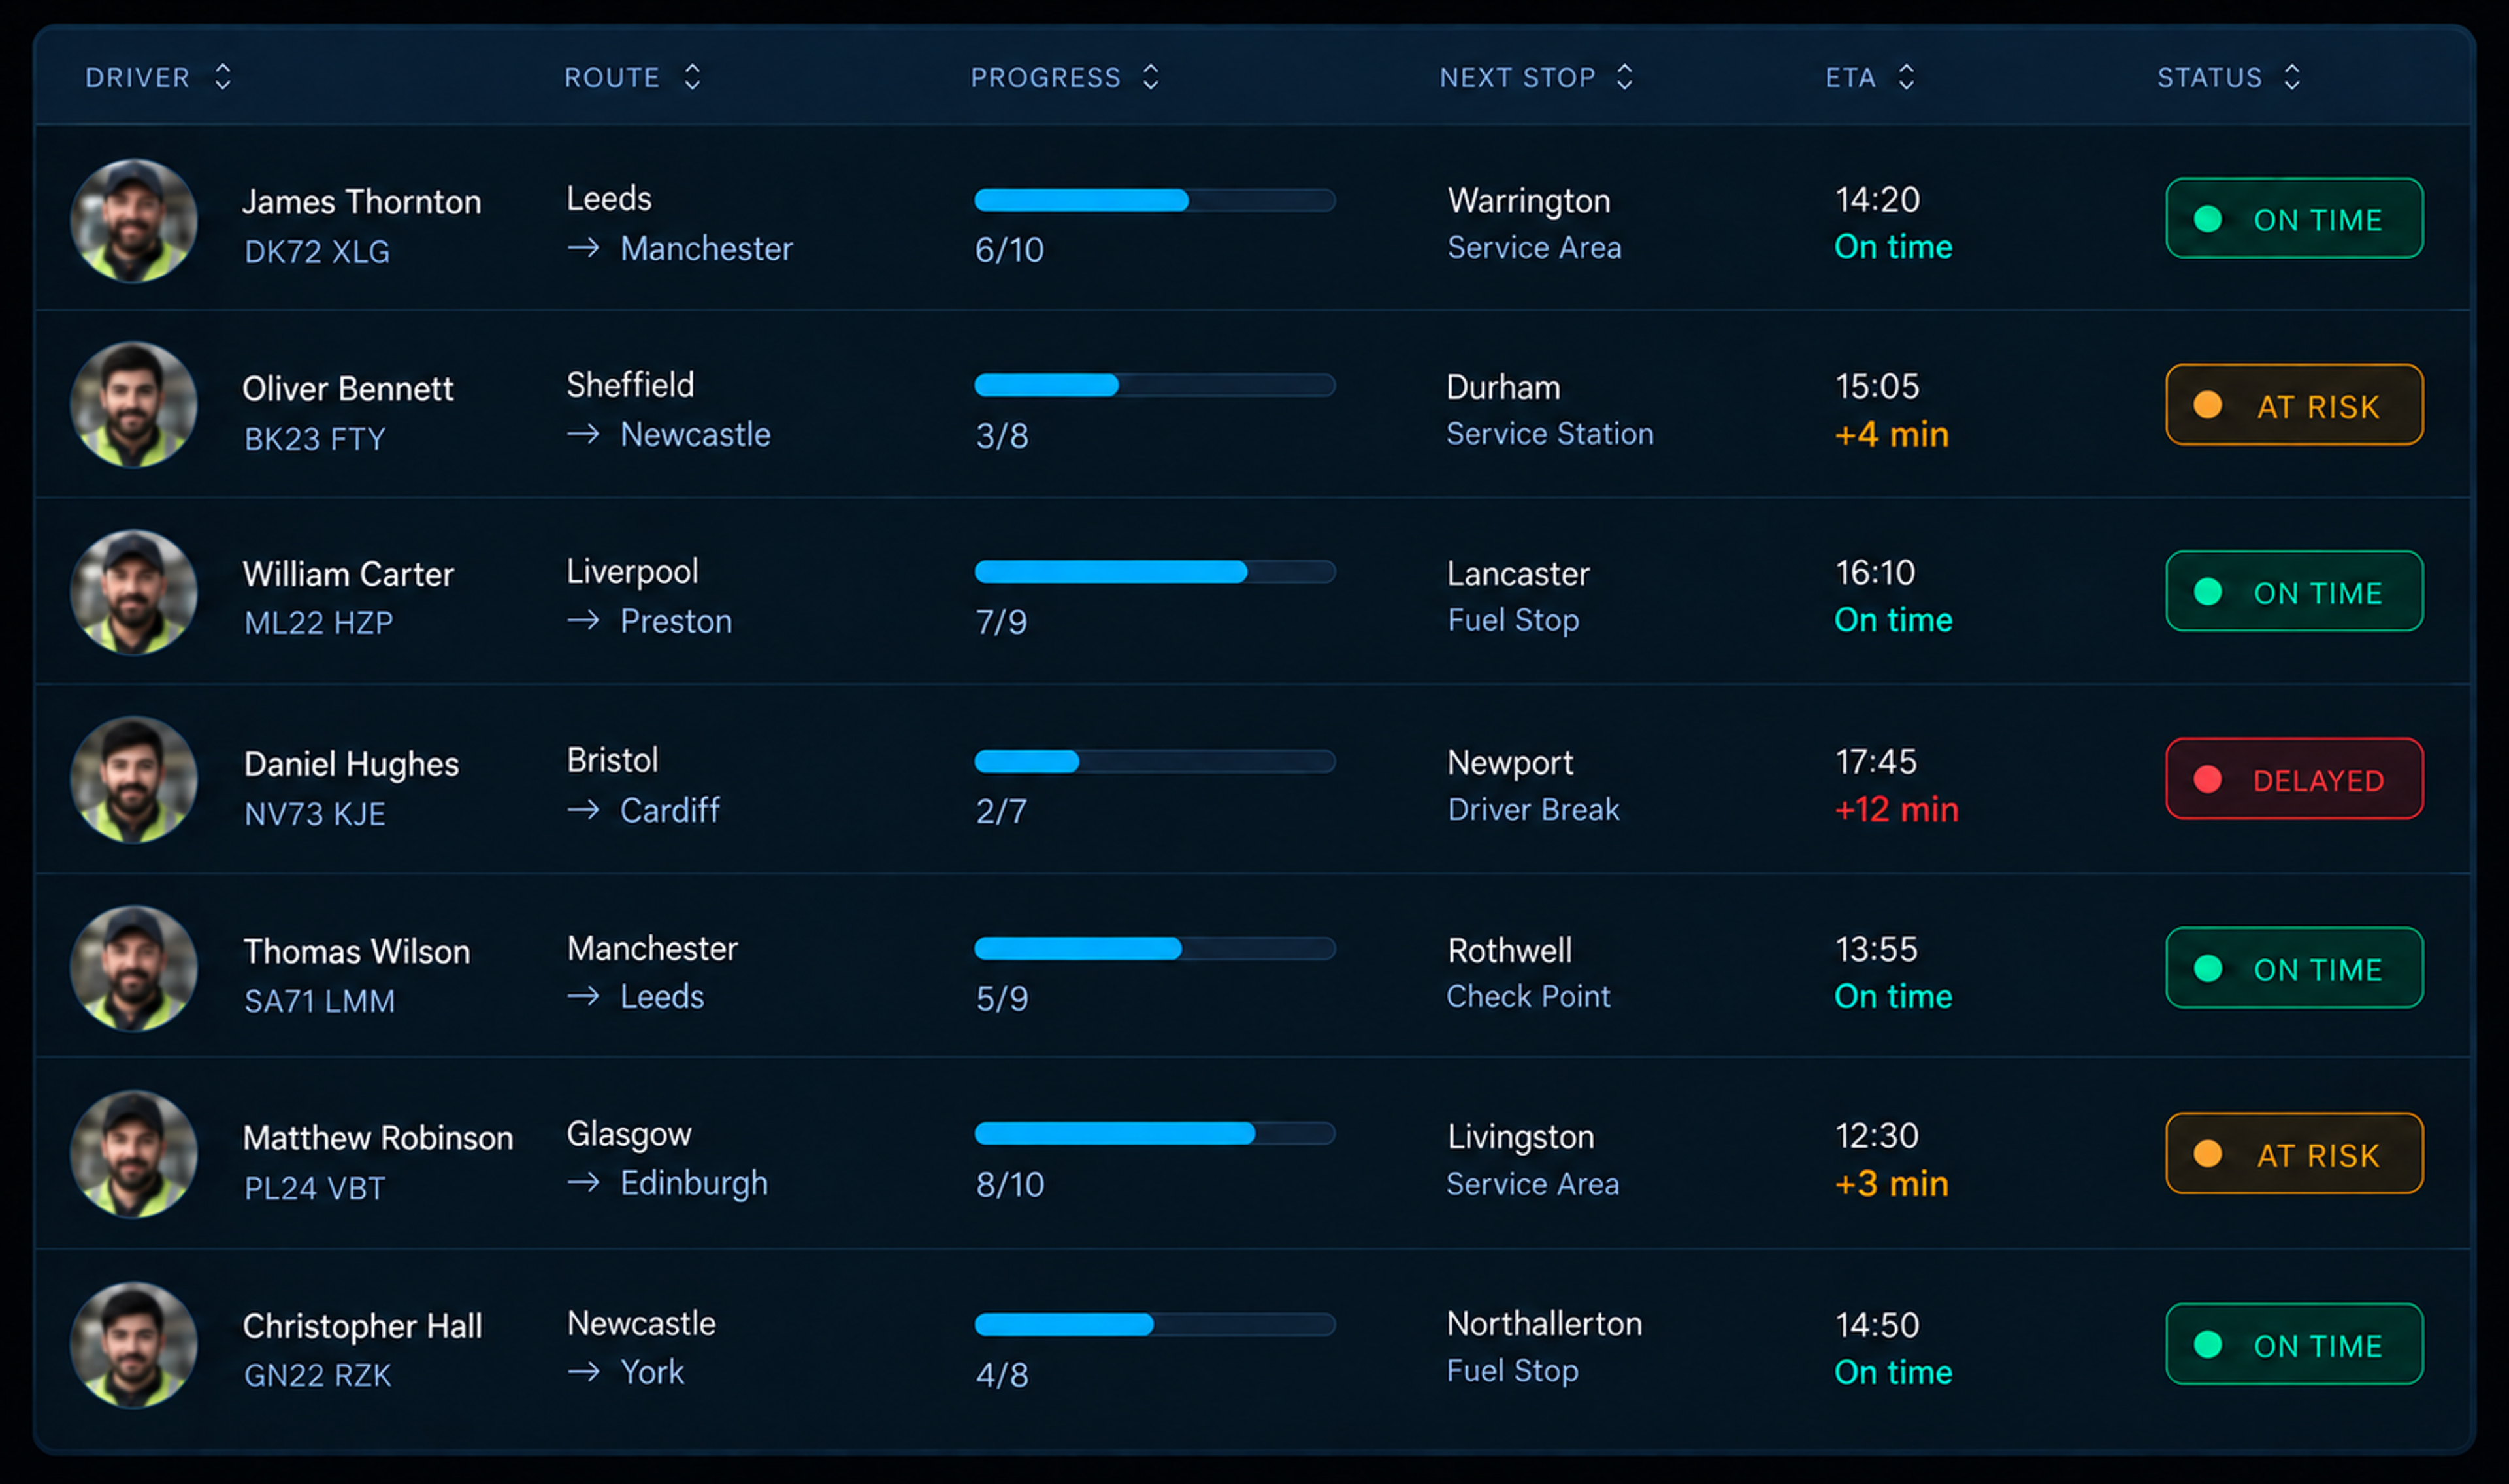This screenshot has width=2509, height=1484.
Task: Click ON TIME badge for James Thornton
Action: (2294, 218)
